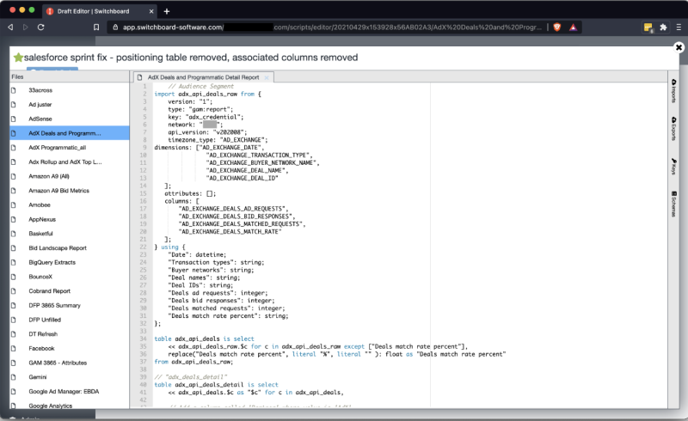Open the DFP Unfilled file
This screenshot has width=688, height=421.
tap(70, 320)
